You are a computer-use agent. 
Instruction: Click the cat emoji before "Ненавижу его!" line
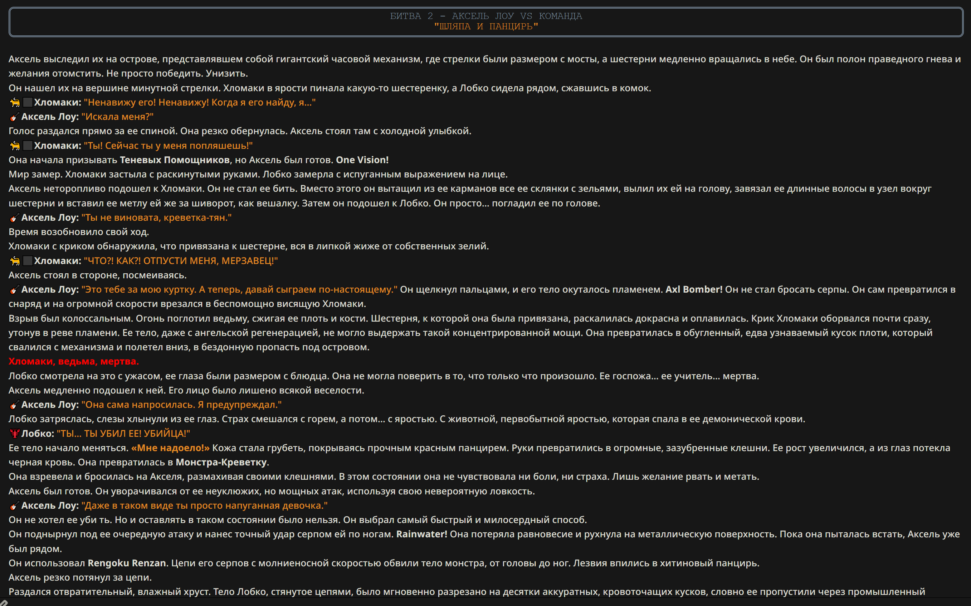(x=15, y=103)
